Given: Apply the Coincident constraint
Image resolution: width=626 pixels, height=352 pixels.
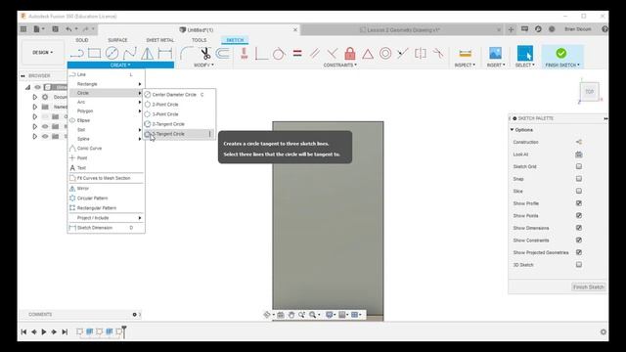Looking at the screenshot, I should [261, 53].
